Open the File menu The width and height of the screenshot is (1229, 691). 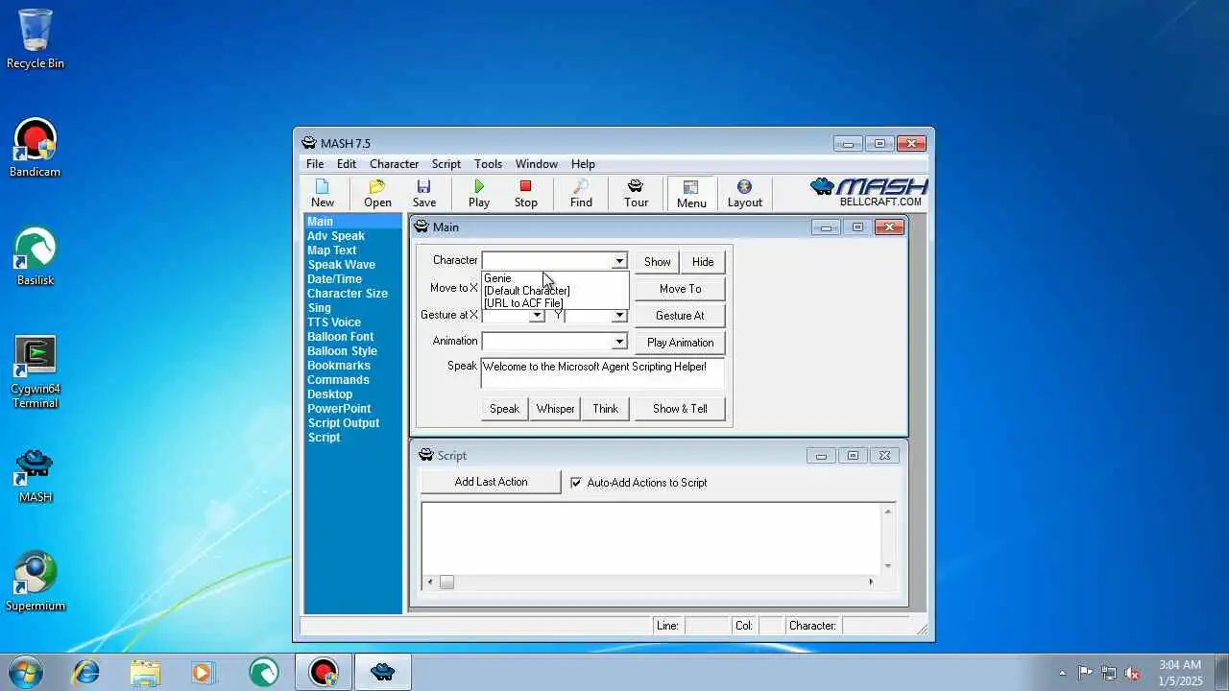[315, 164]
